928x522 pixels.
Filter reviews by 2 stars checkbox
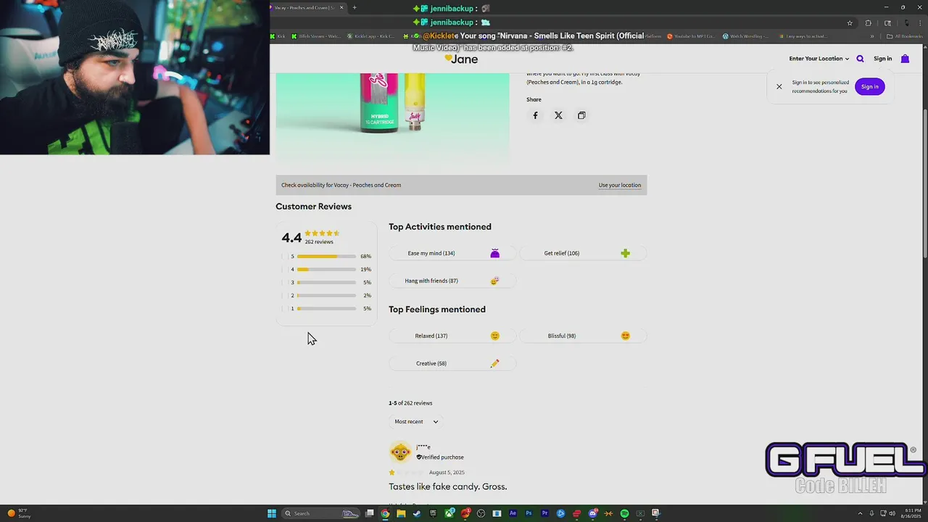283,296
